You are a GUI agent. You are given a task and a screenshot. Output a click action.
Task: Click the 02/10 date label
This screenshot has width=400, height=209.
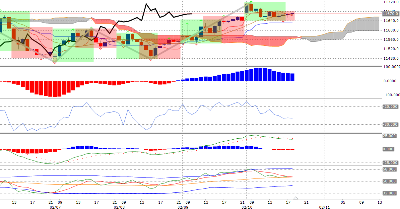(247, 207)
